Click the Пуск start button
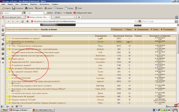179x112 pixels. pyautogui.click(x=4, y=110)
